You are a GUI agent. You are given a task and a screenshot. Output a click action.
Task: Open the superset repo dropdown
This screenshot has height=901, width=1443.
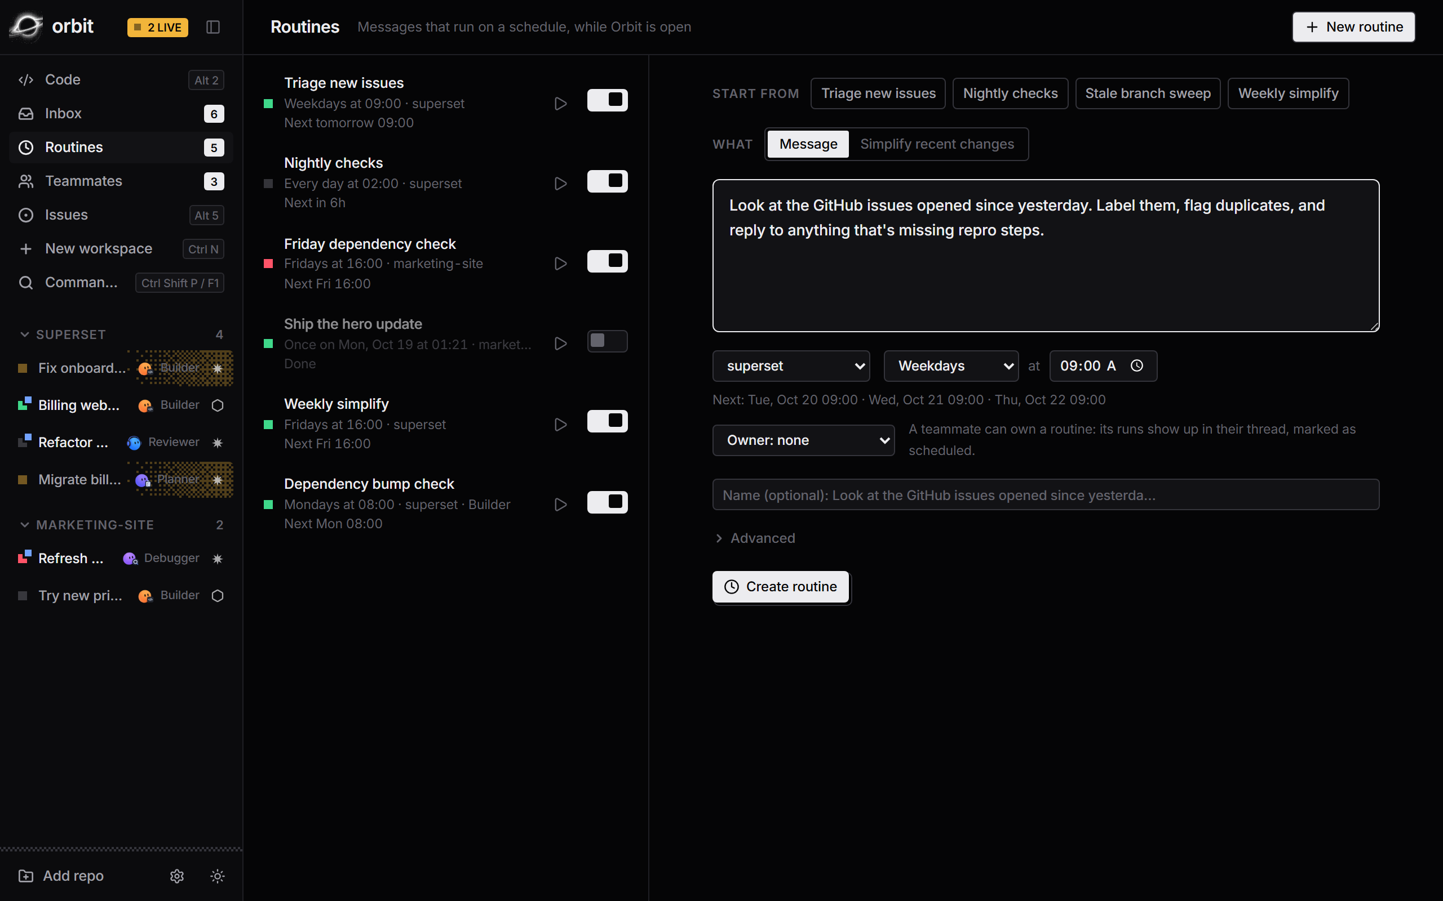791,365
